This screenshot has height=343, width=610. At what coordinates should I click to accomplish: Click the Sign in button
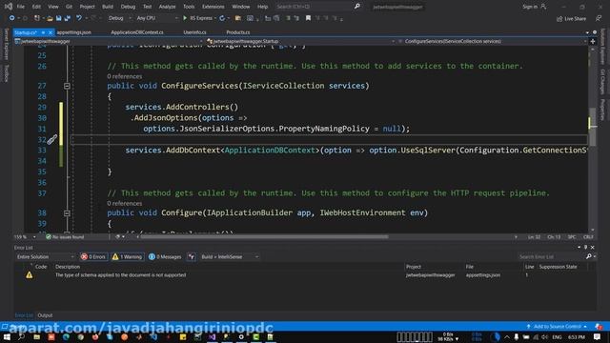[x=534, y=7]
